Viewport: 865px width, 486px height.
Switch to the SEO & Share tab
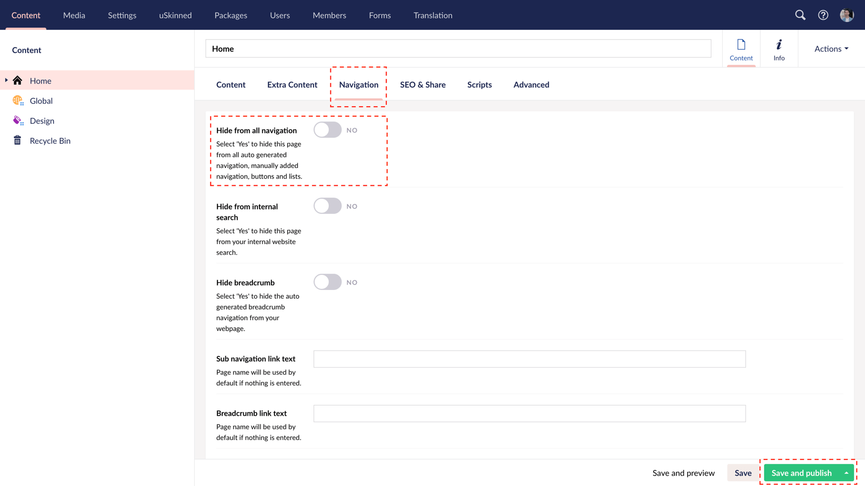coord(423,85)
